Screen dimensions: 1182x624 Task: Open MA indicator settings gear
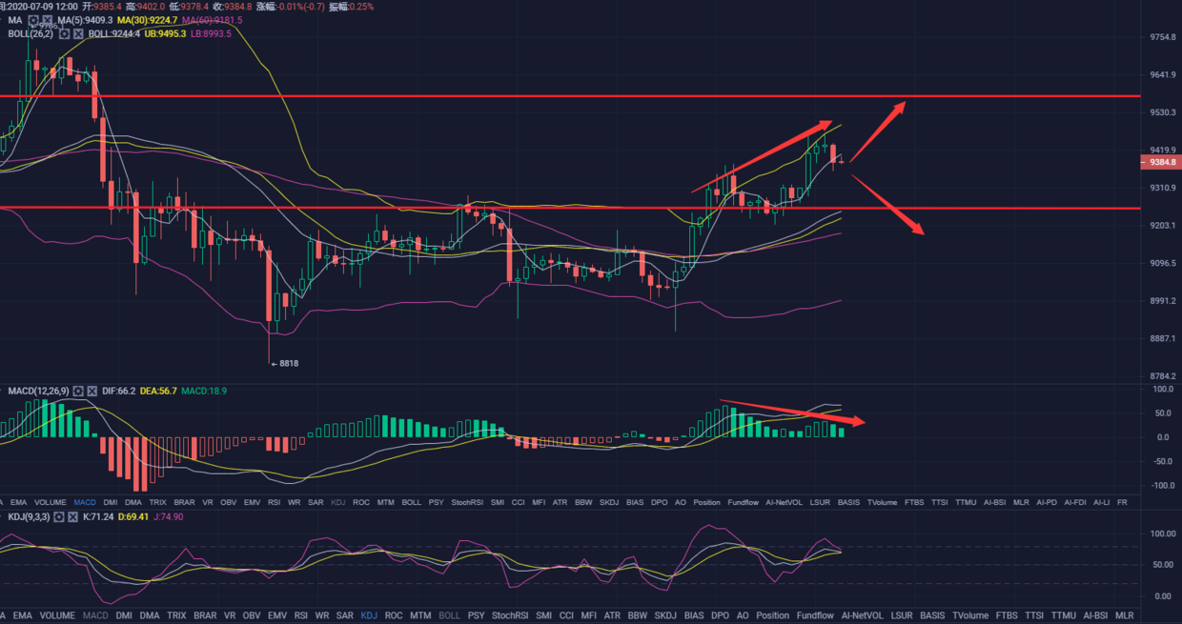tap(35, 20)
